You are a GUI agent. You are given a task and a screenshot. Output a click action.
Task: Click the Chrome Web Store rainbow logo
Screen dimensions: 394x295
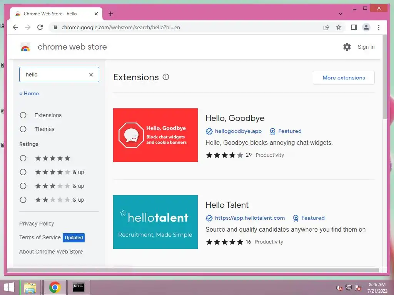tap(25, 47)
